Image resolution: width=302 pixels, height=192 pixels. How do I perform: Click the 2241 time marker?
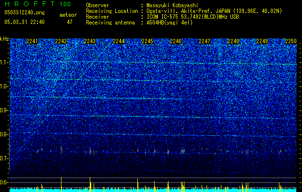tap(32, 41)
